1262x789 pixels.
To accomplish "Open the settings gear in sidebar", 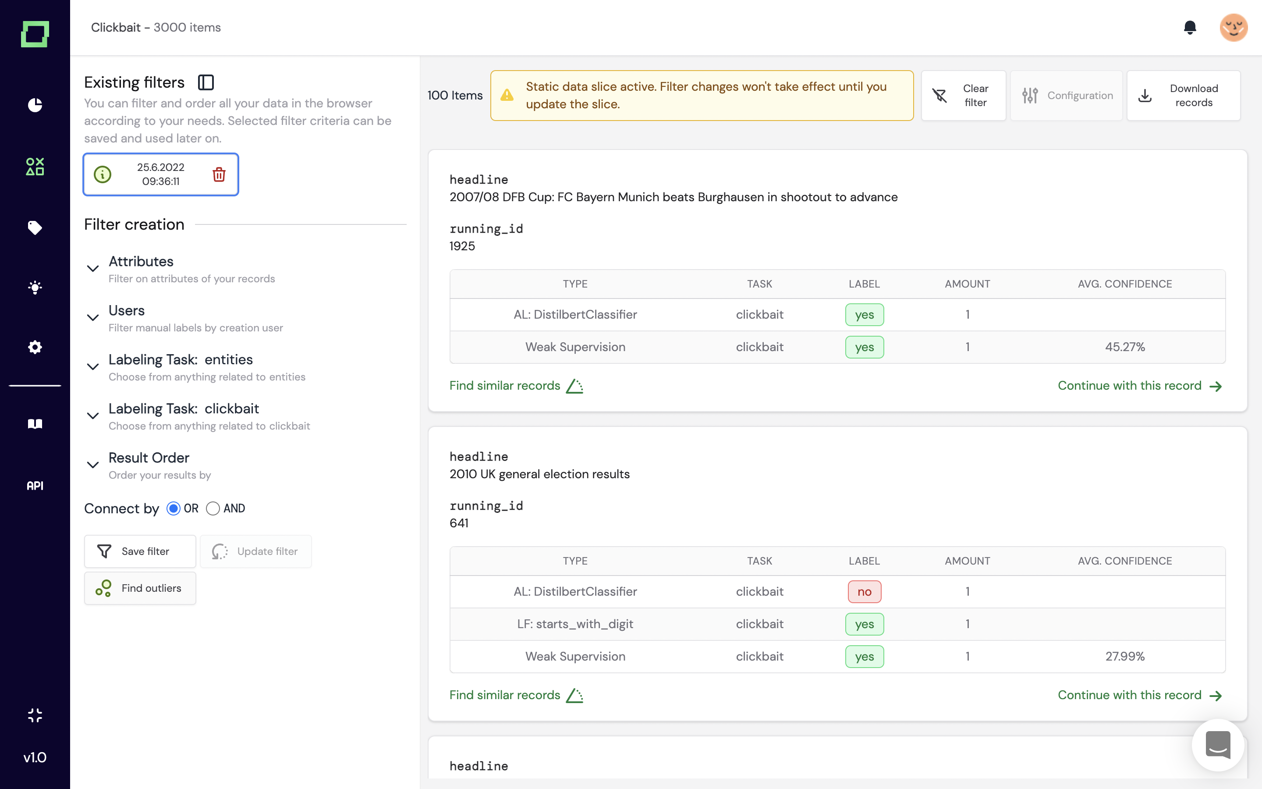I will click(35, 347).
